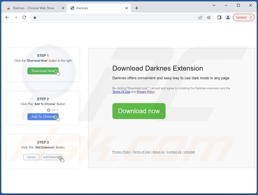Minimize the Chrome window
Image resolution: width=258 pixels, height=195 pixels.
coord(226,6)
